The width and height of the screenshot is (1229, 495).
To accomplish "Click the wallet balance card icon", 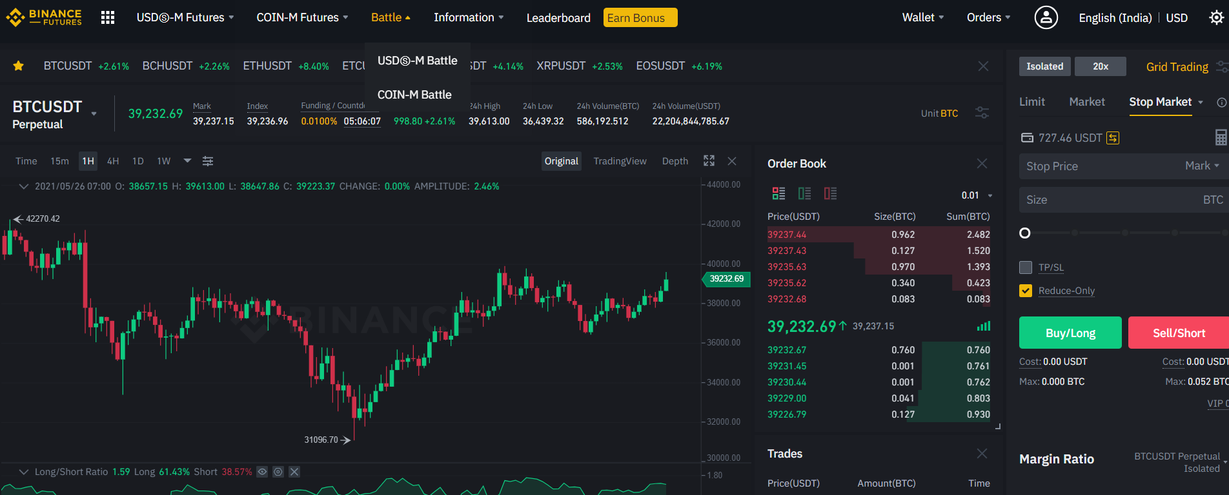I will [x=1027, y=138].
